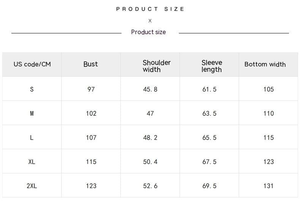
Task: Click the "Product size" subtitle text
Action: coord(148,32)
